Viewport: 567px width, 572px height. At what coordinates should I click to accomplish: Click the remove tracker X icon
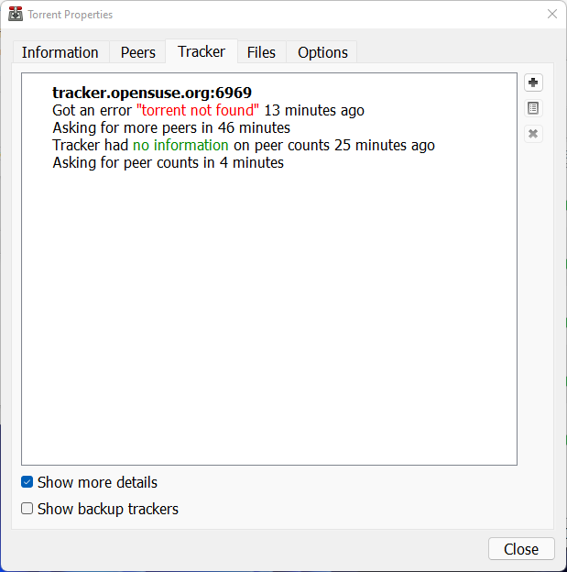click(x=533, y=134)
